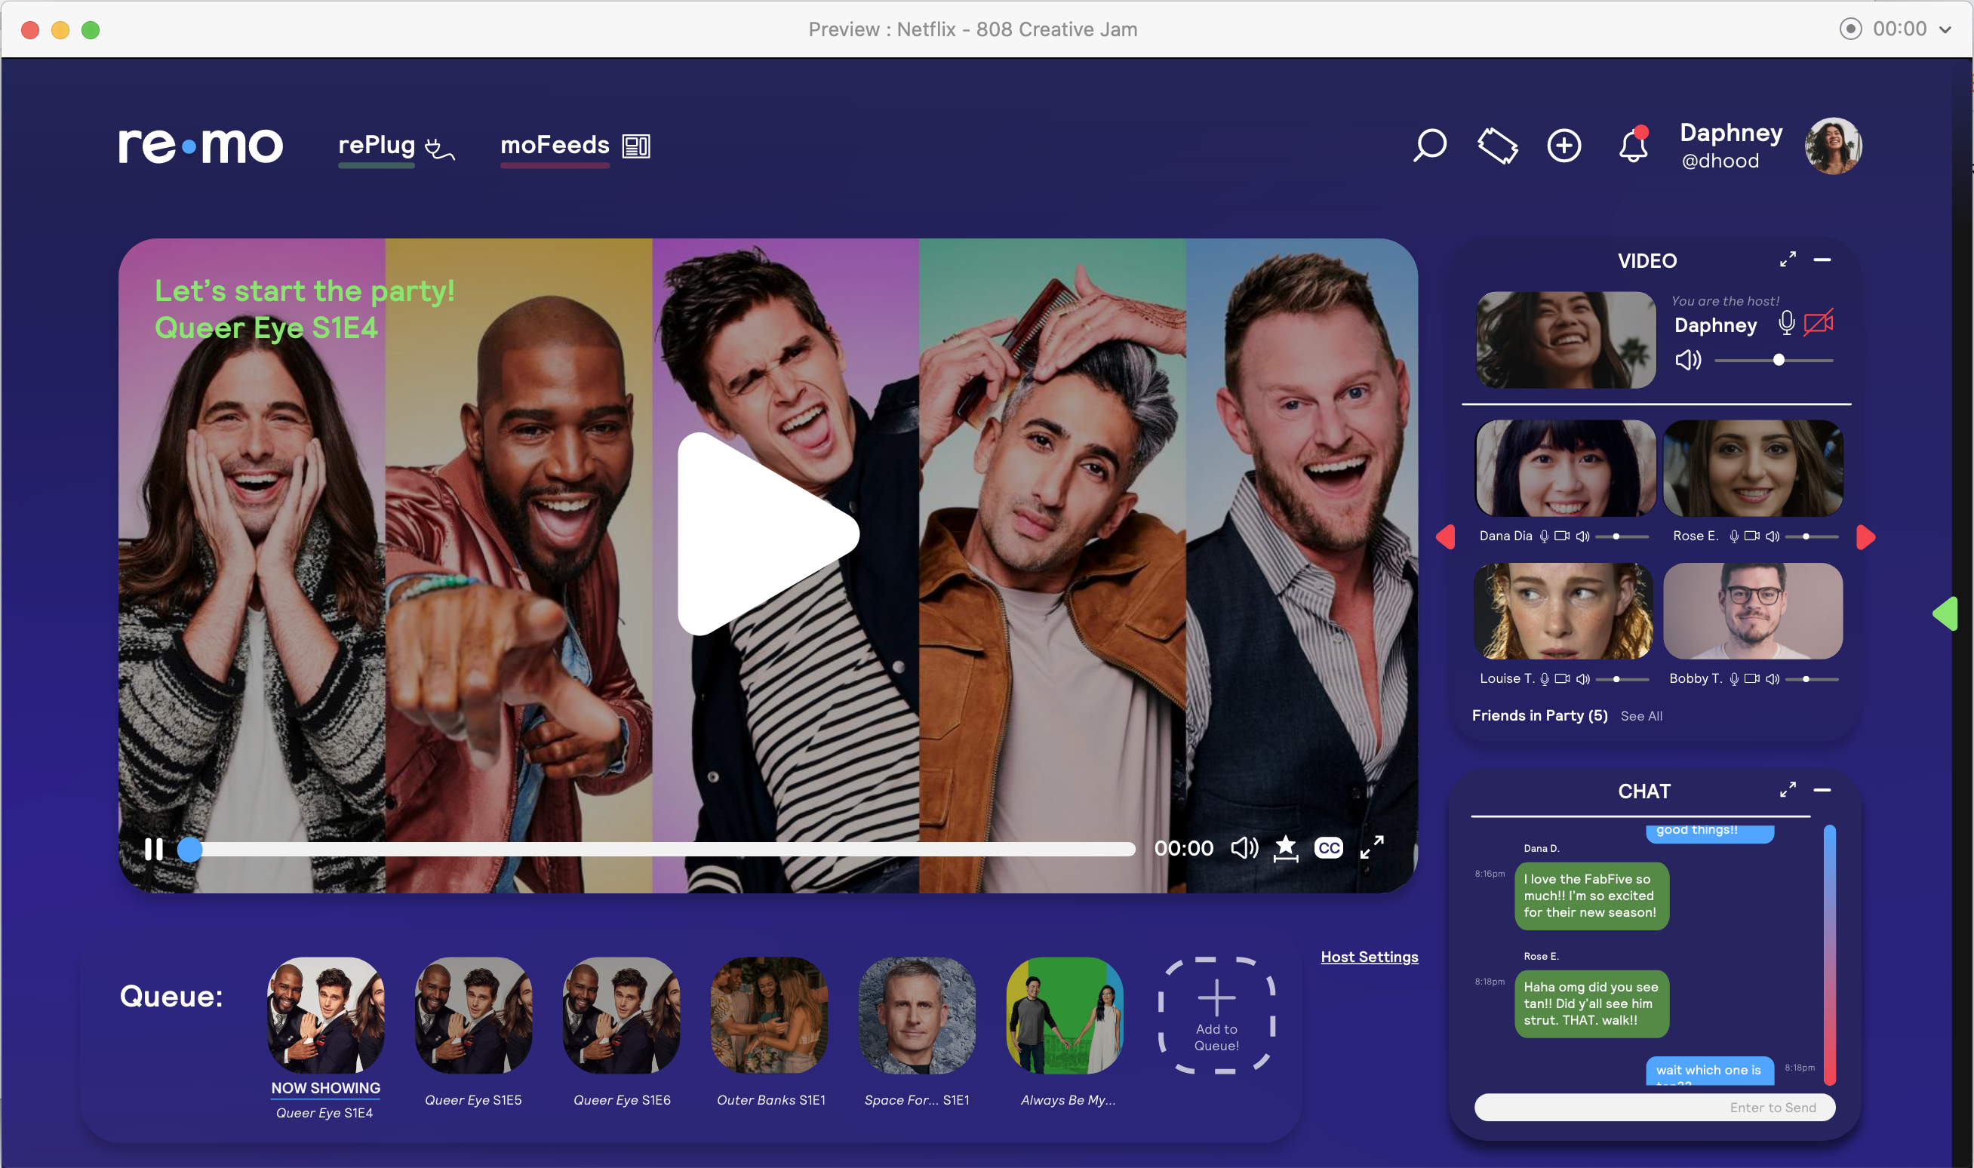Click the plus circle add icon
Image resolution: width=1974 pixels, height=1168 pixels.
(1564, 146)
